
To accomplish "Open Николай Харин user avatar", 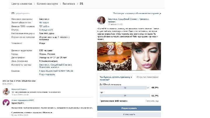I will (6, 92).
